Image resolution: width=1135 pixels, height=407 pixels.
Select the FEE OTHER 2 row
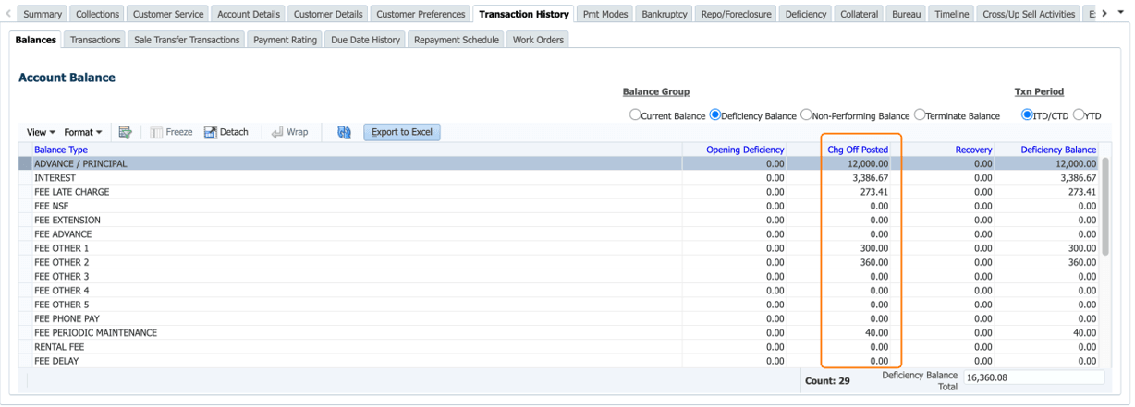(x=559, y=262)
